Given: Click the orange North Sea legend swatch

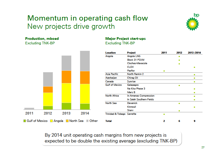Looking at the screenshot, I should tap(67, 121).
